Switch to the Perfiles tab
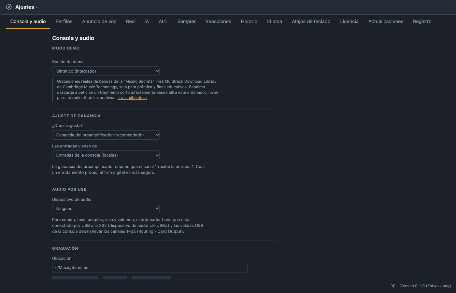Viewport: 456px width, 293px height. (x=64, y=21)
